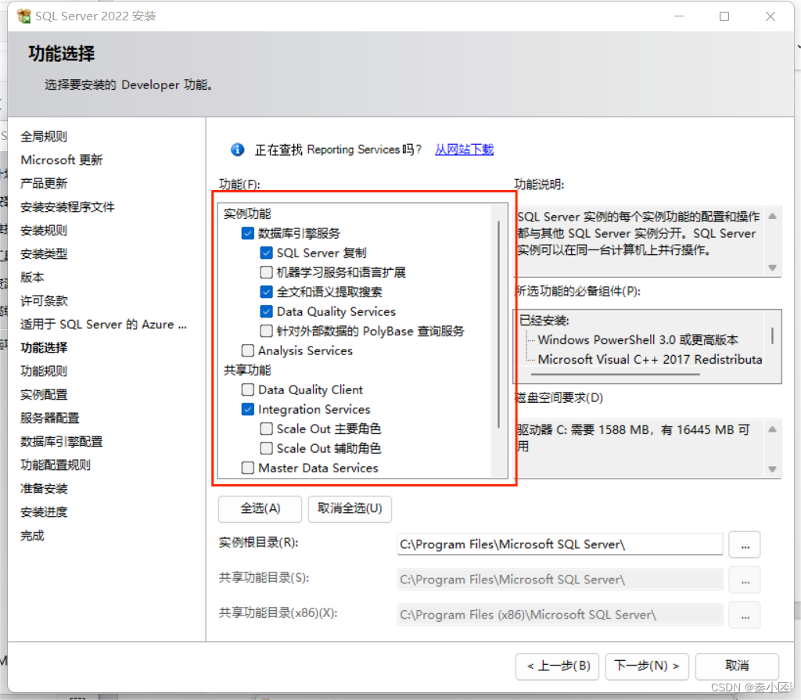This screenshot has height=700, width=801.
Task: Enable PolyBase 查询服务 checkbox
Action: coord(266,331)
